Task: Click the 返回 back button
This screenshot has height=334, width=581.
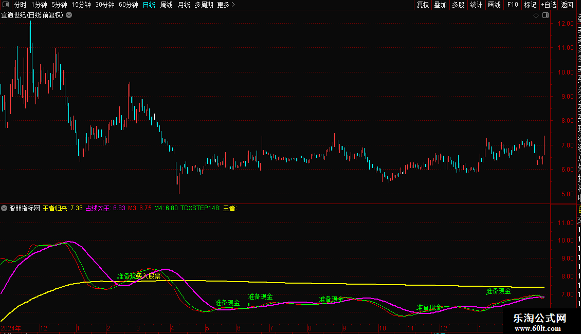Action: 567,5
